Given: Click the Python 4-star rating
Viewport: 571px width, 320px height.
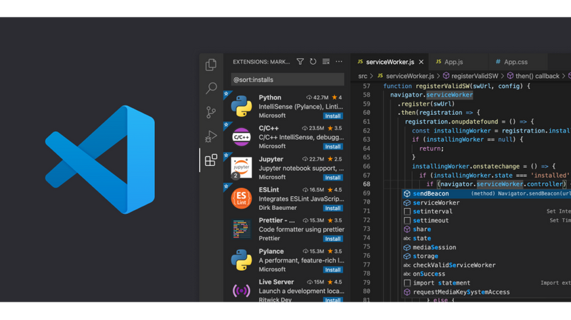Looking at the screenshot, I should pos(336,97).
